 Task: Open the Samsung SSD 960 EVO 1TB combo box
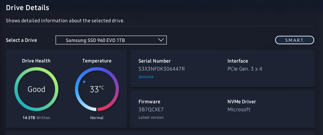(x=111, y=40)
